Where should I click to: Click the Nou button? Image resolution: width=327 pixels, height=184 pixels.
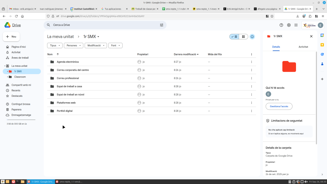coord(11,37)
